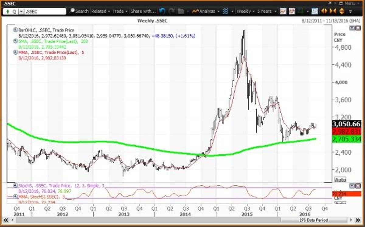365x227 pixels.
Task: Click the rewind double-left arrow at bottom
Action: point(5,220)
